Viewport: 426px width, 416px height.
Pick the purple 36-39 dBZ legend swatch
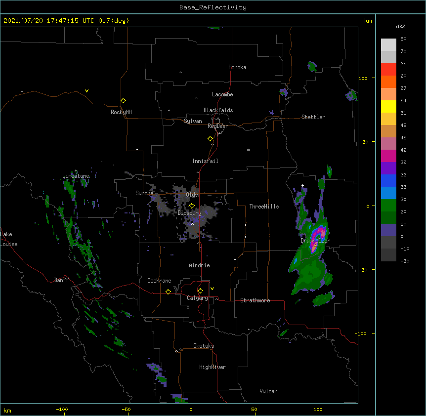(x=388, y=168)
